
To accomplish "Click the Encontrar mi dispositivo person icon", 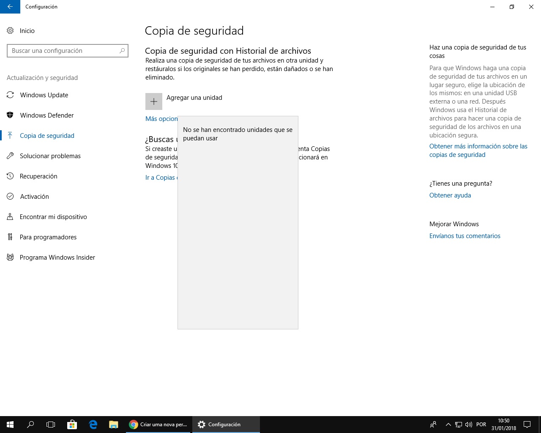I will (10, 217).
